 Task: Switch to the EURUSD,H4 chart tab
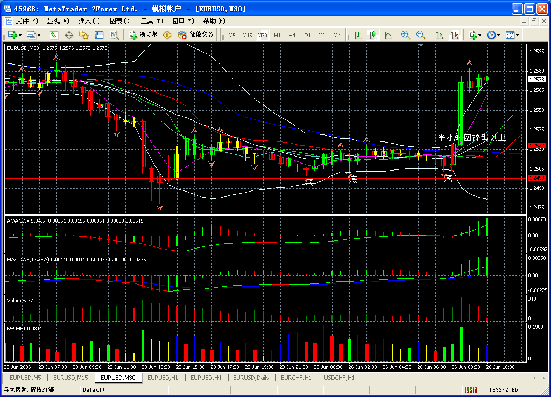pos(206,378)
